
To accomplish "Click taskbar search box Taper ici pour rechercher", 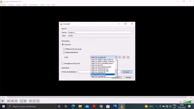I will click(31, 106).
